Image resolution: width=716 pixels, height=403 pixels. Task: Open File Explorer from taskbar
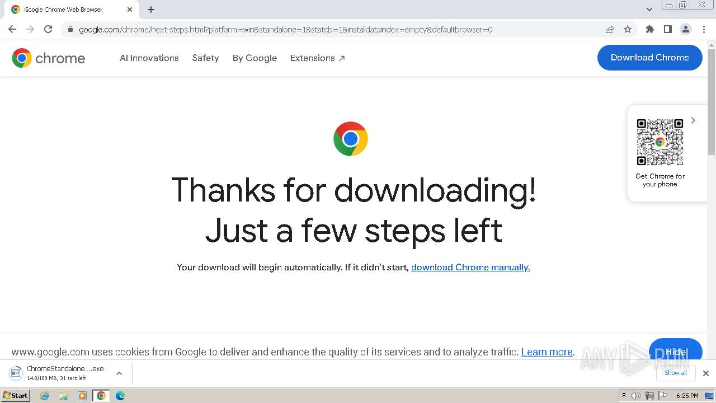(63, 396)
